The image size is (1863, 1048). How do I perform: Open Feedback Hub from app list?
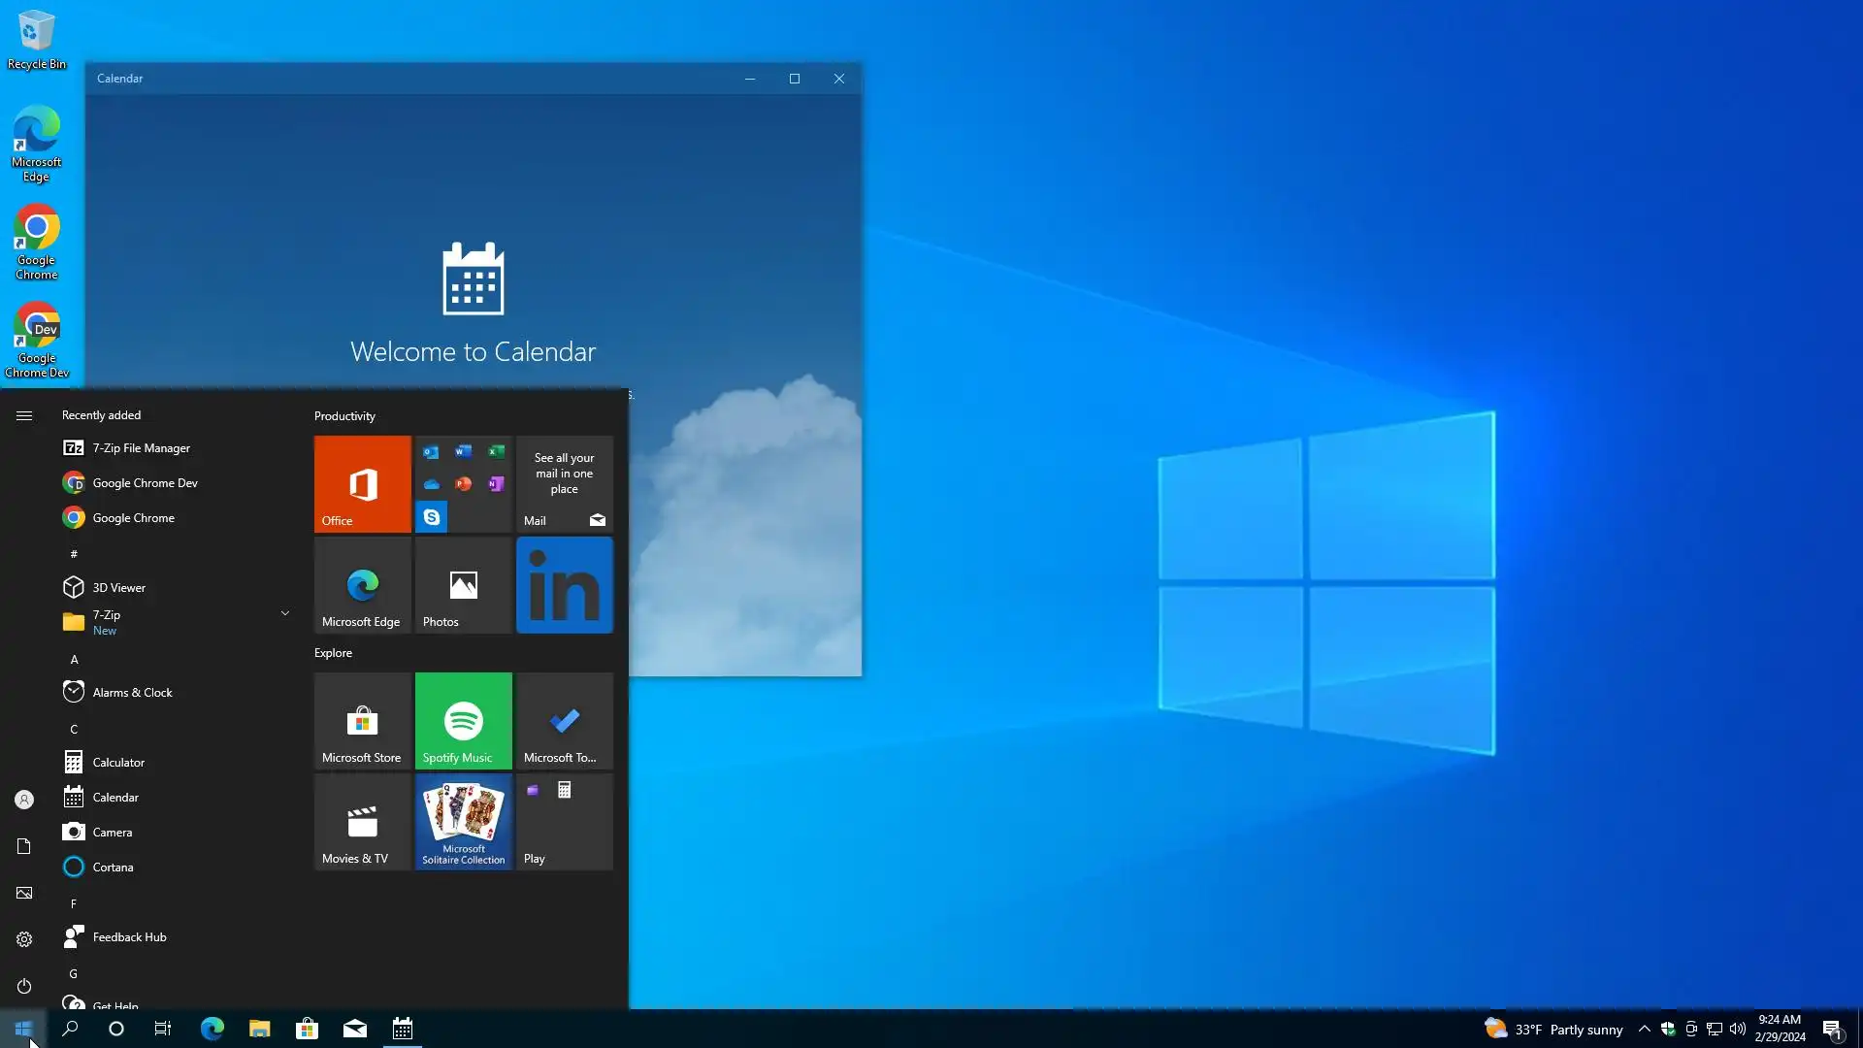click(x=129, y=937)
